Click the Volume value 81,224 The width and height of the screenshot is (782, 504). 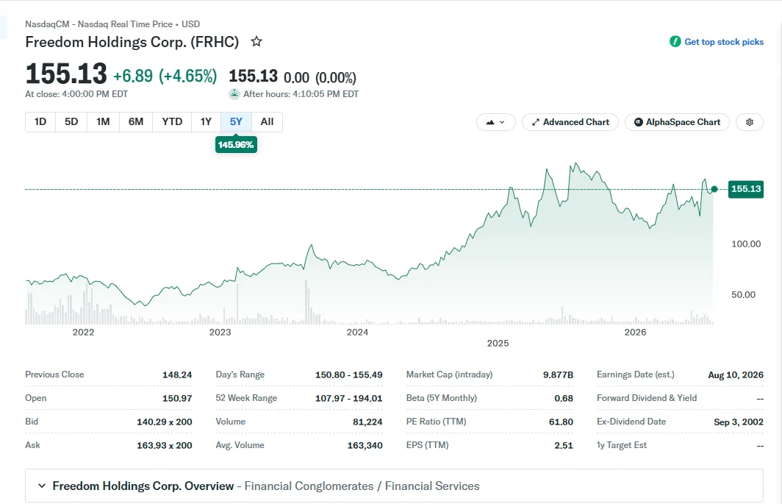pyautogui.click(x=367, y=422)
